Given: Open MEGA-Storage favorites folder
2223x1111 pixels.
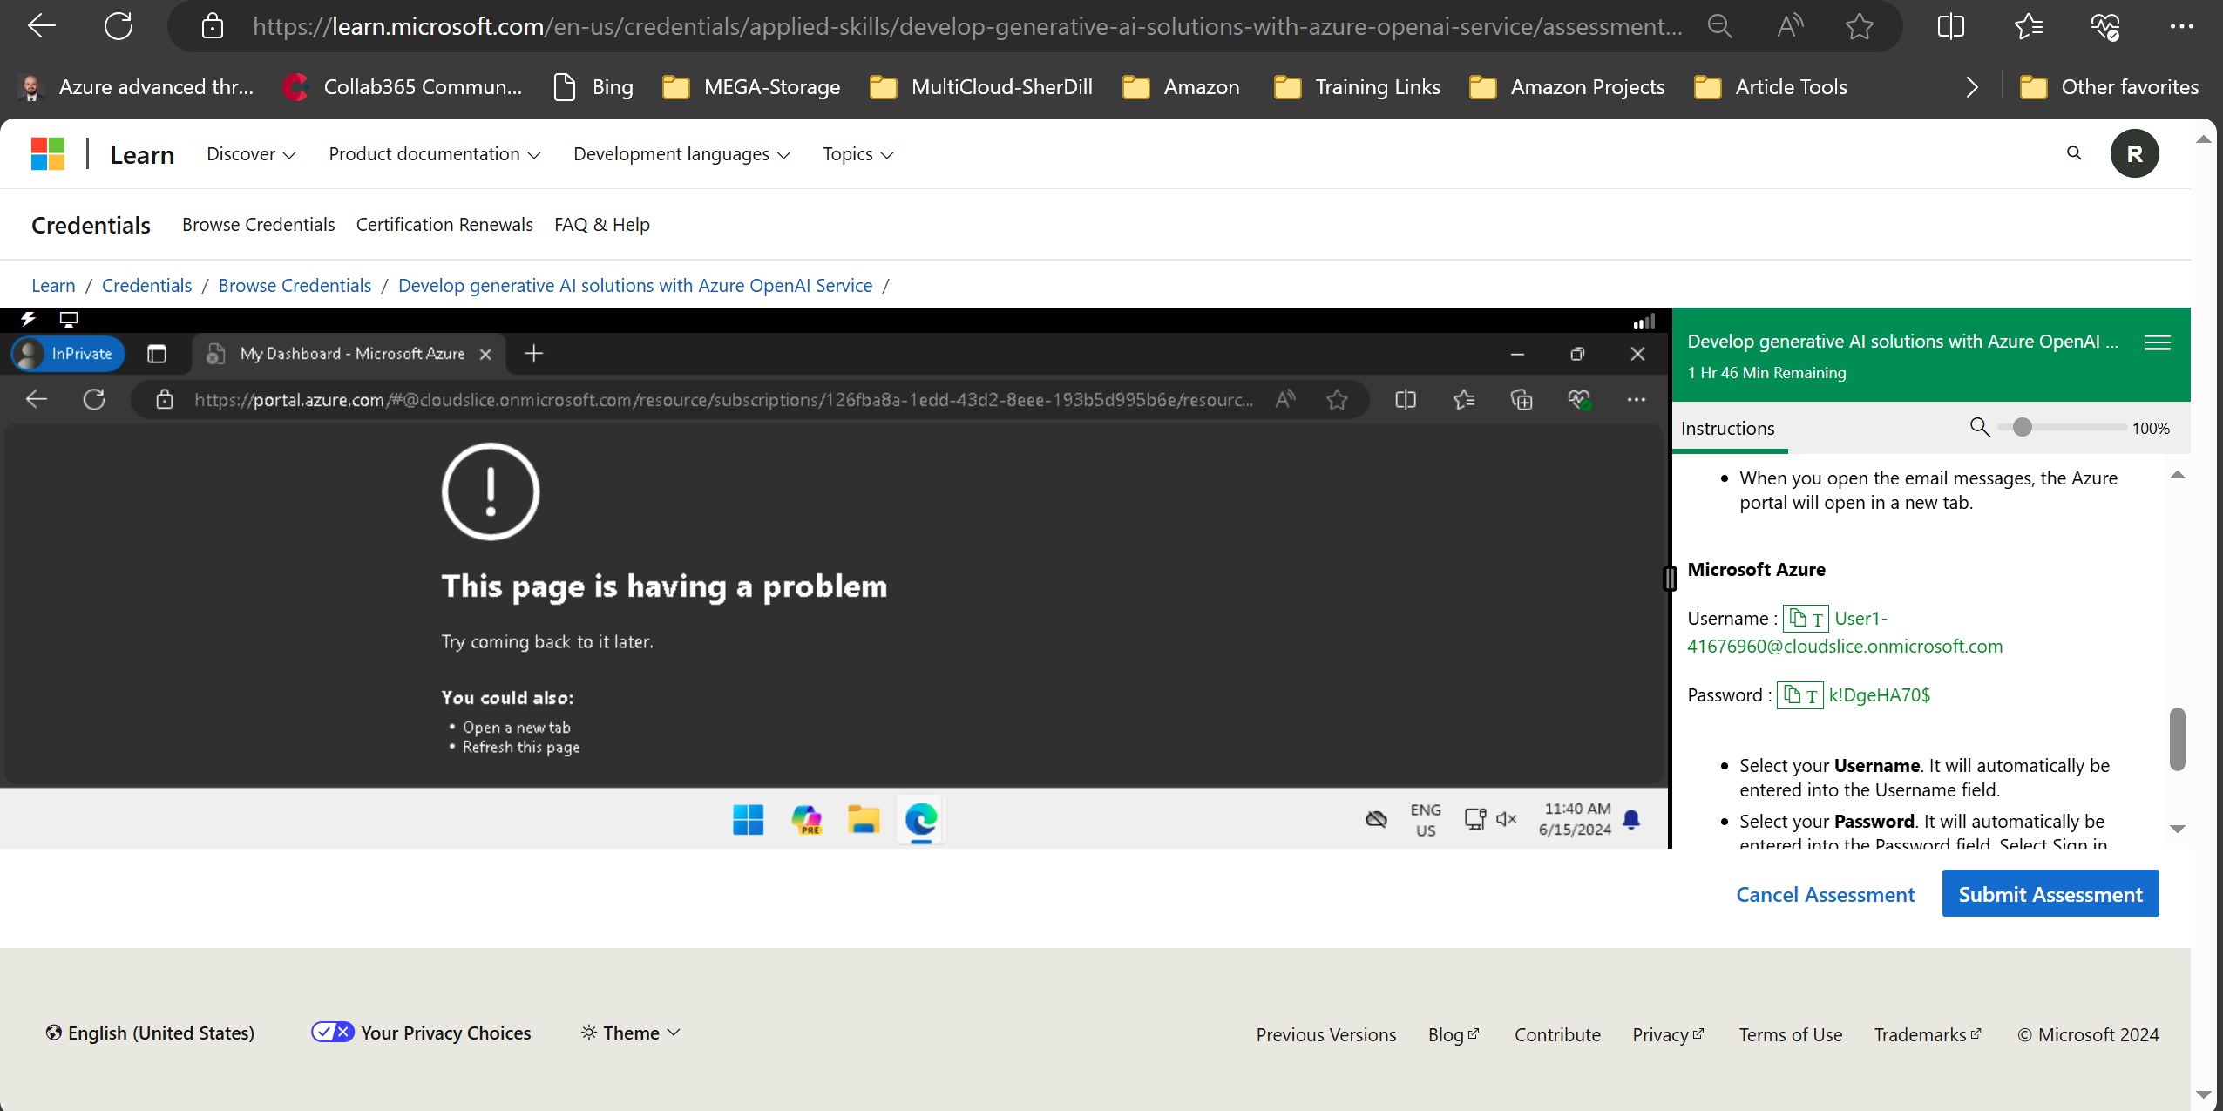Looking at the screenshot, I should coord(751,87).
